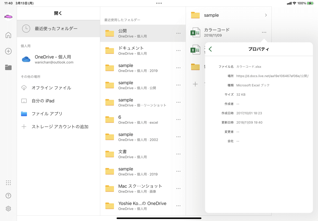Open Settings gear icon

(8, 209)
